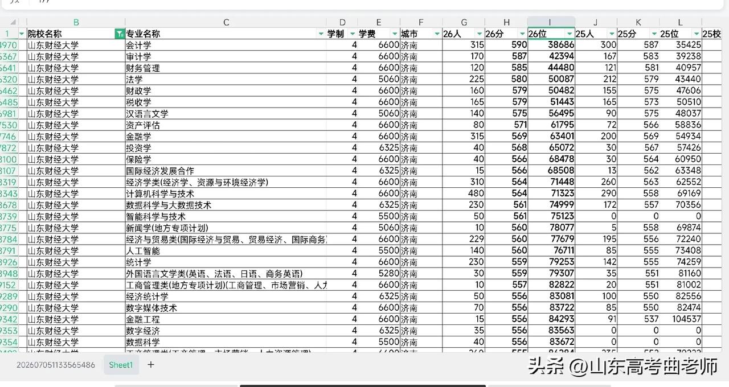Select the 金融学 major cell
The width and height of the screenshot is (729, 387).
point(226,137)
